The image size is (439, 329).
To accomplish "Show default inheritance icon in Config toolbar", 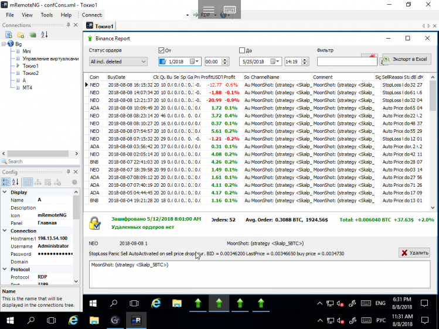I will click(x=57, y=182).
